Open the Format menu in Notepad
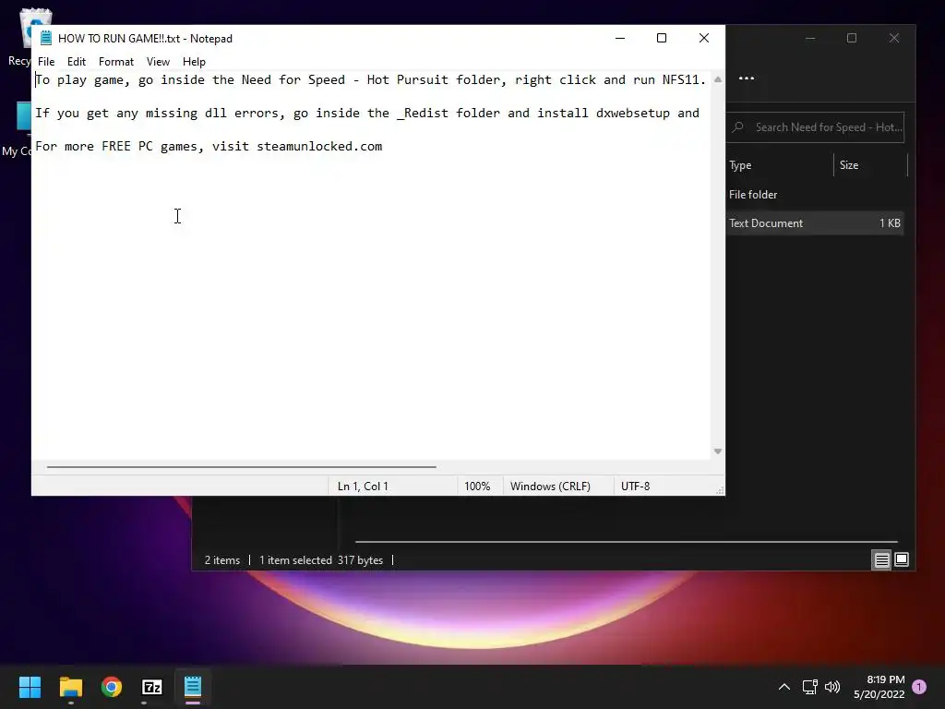945x709 pixels. click(x=115, y=62)
